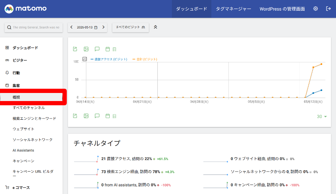Viewport: 336px width, 194px height.
Task: Click calendar period icon below graph
Action: [108, 116]
